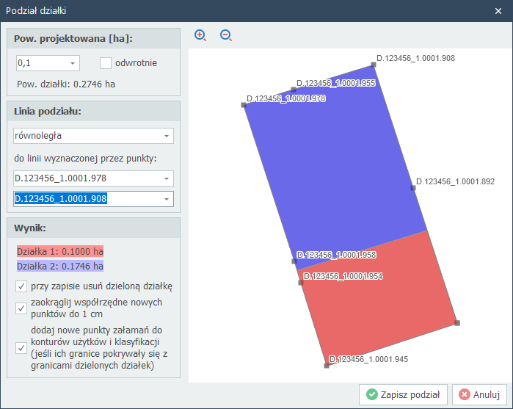Open second point dropdown D.123456_1.0001.908
The width and height of the screenshot is (513, 409).
tap(167, 200)
